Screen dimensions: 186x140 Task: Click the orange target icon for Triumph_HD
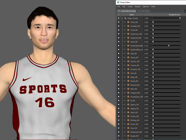click(x=128, y=26)
